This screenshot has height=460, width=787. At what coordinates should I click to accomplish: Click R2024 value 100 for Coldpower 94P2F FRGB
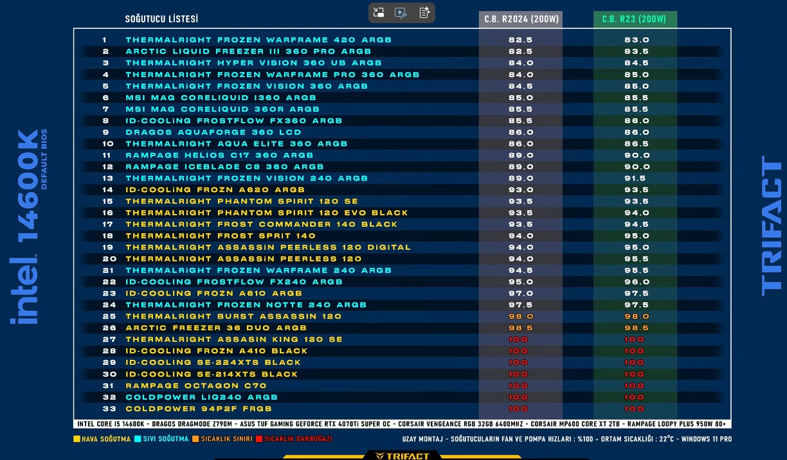(518, 409)
